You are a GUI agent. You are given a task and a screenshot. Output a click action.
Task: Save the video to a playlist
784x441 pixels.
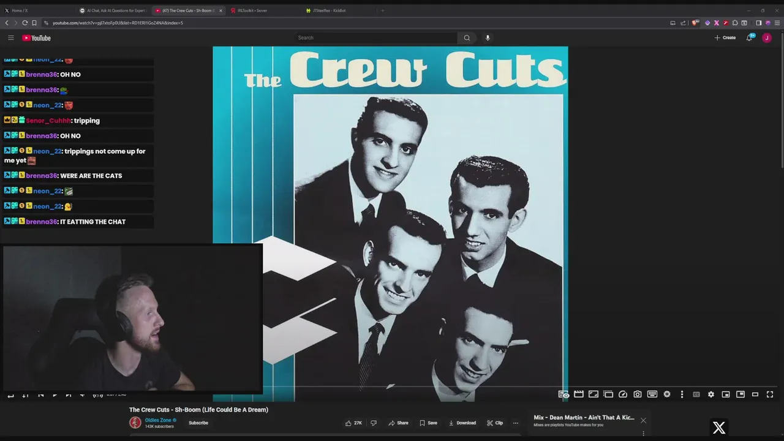click(428, 423)
